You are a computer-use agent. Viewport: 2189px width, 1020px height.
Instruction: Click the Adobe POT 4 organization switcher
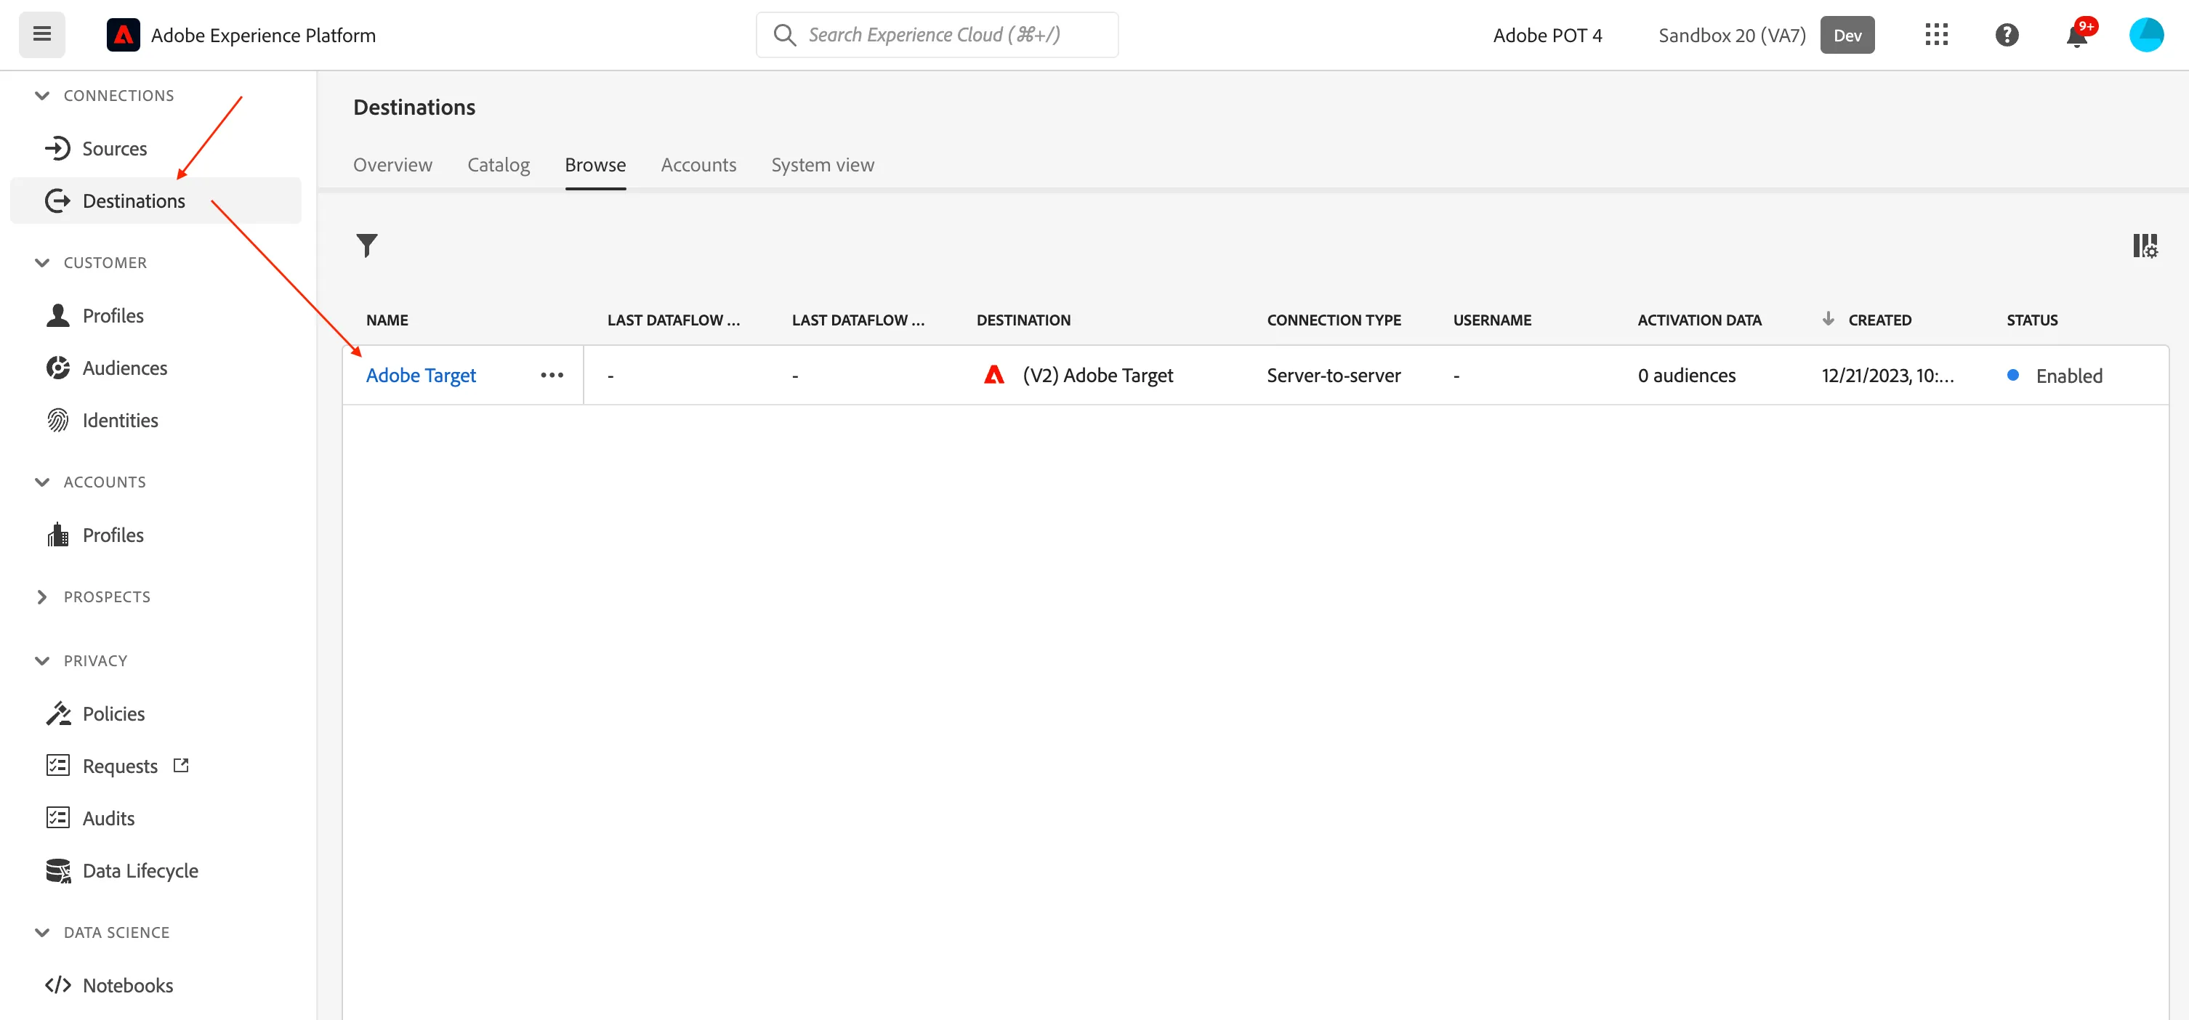pos(1547,35)
